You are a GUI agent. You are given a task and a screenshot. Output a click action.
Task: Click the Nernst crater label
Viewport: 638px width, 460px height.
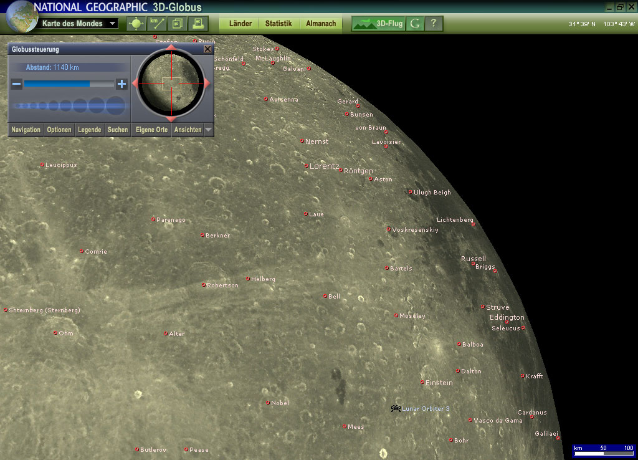pos(317,141)
